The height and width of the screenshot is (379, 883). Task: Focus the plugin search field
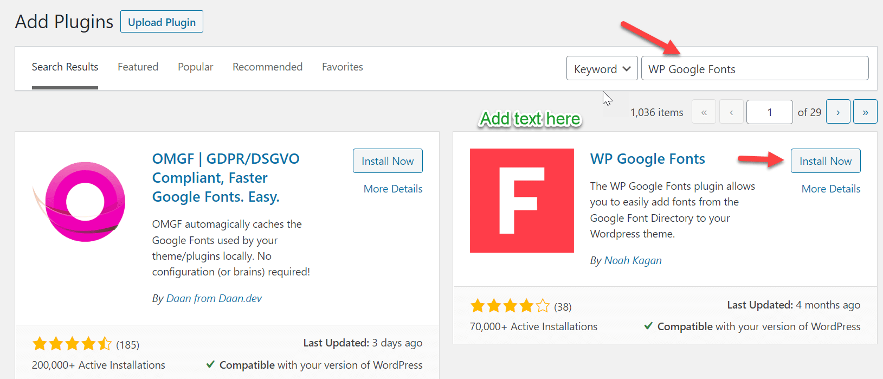tap(755, 68)
